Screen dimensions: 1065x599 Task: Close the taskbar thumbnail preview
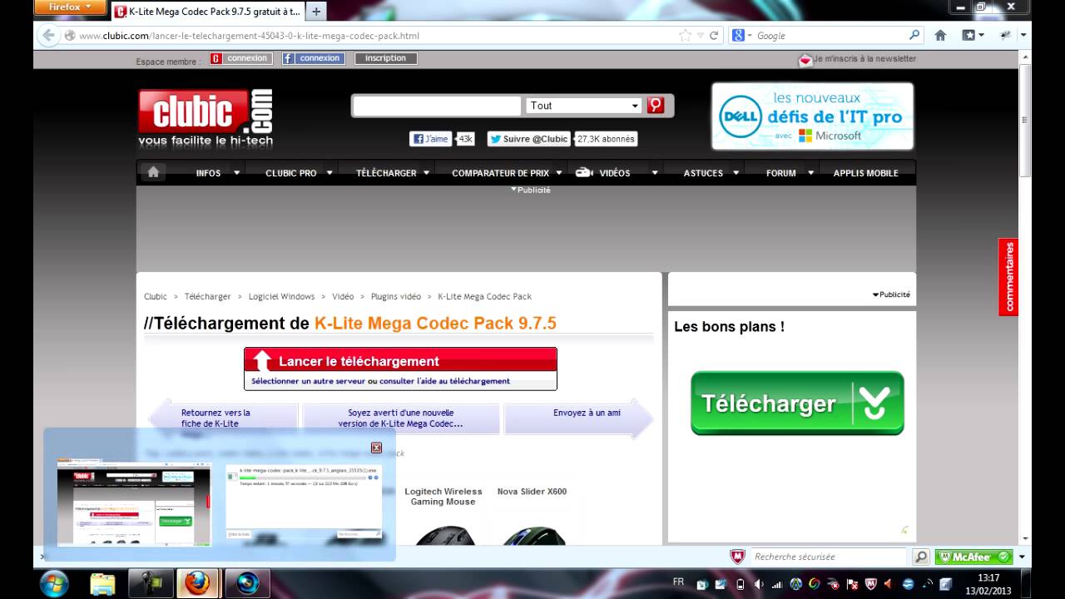coord(376,448)
